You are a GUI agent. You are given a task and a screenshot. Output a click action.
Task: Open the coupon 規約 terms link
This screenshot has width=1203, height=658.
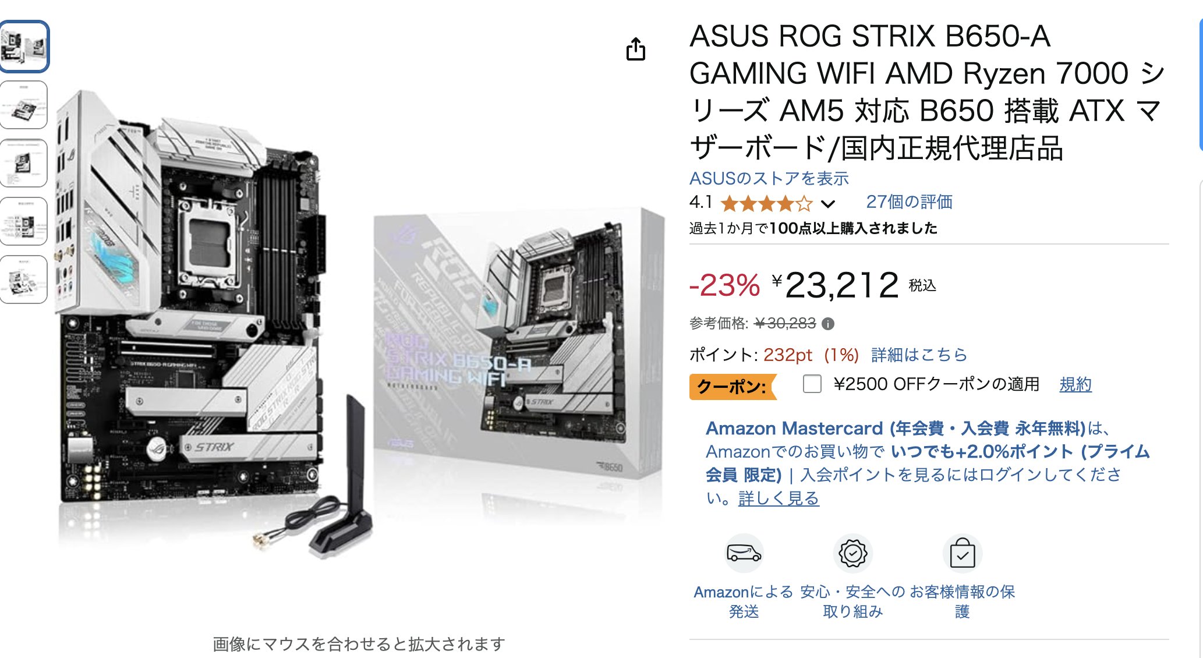[1075, 384]
